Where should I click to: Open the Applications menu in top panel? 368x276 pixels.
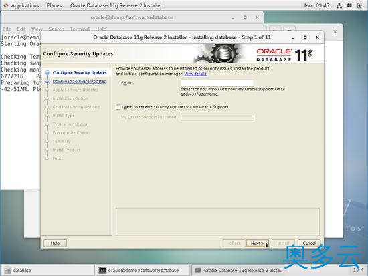click(25, 5)
